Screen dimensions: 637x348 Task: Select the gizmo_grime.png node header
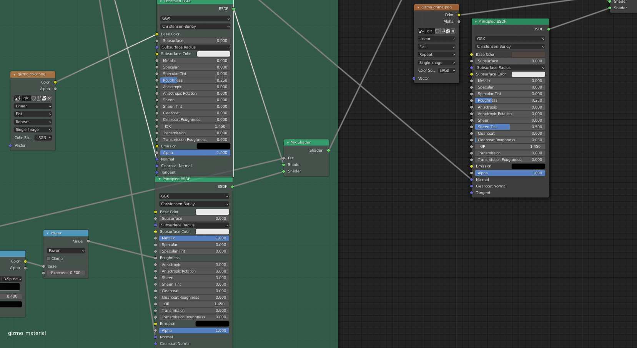[x=436, y=7]
